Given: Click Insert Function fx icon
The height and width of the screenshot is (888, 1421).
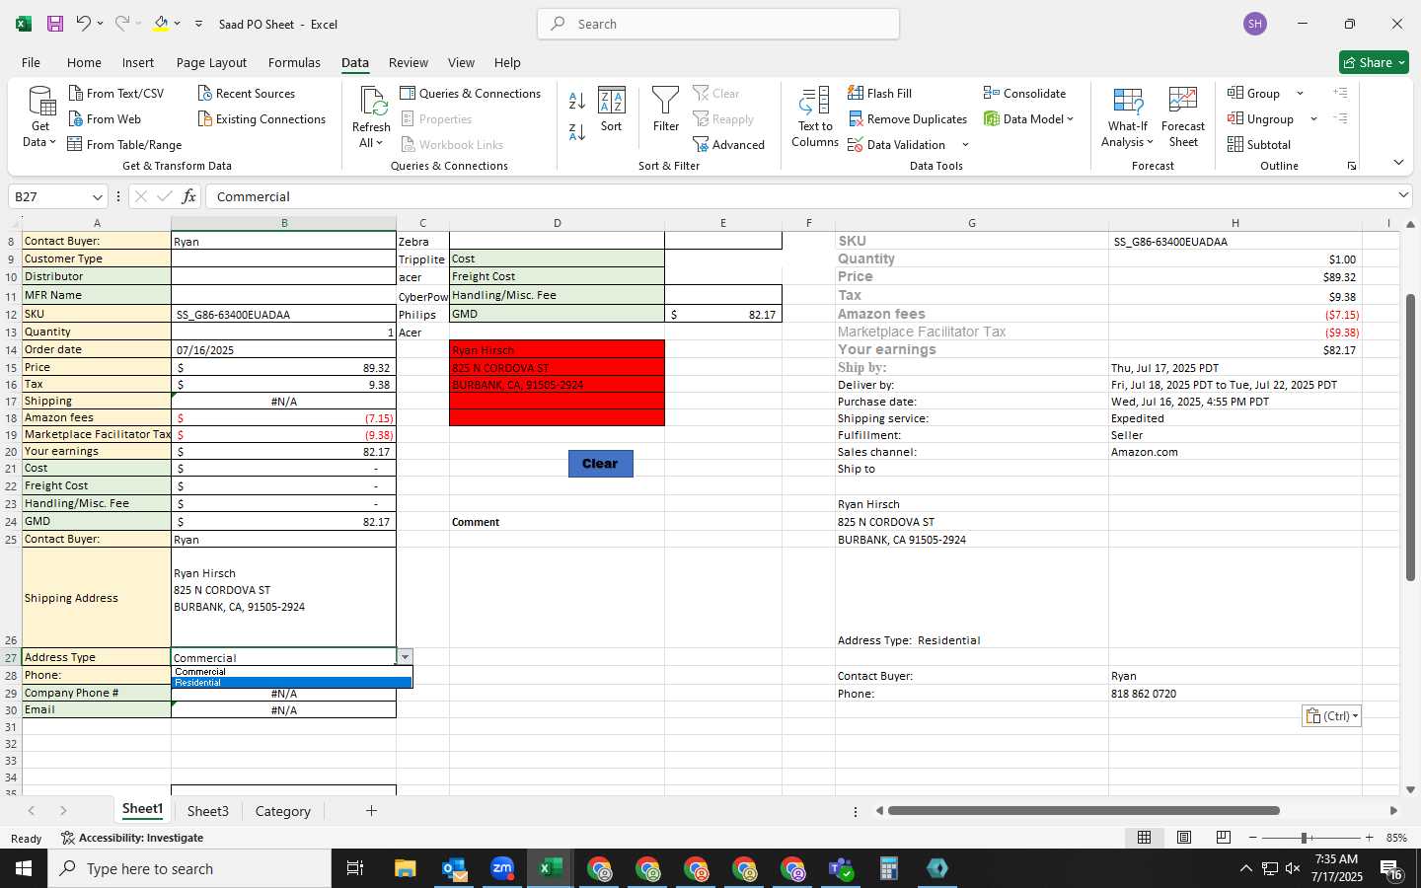Looking at the screenshot, I should [x=188, y=196].
